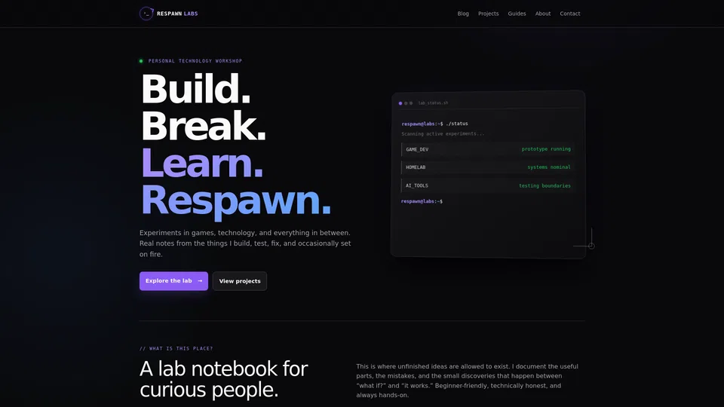
Task: Click the paragraph starting 'Experiments in games'
Action: pyautogui.click(x=245, y=243)
